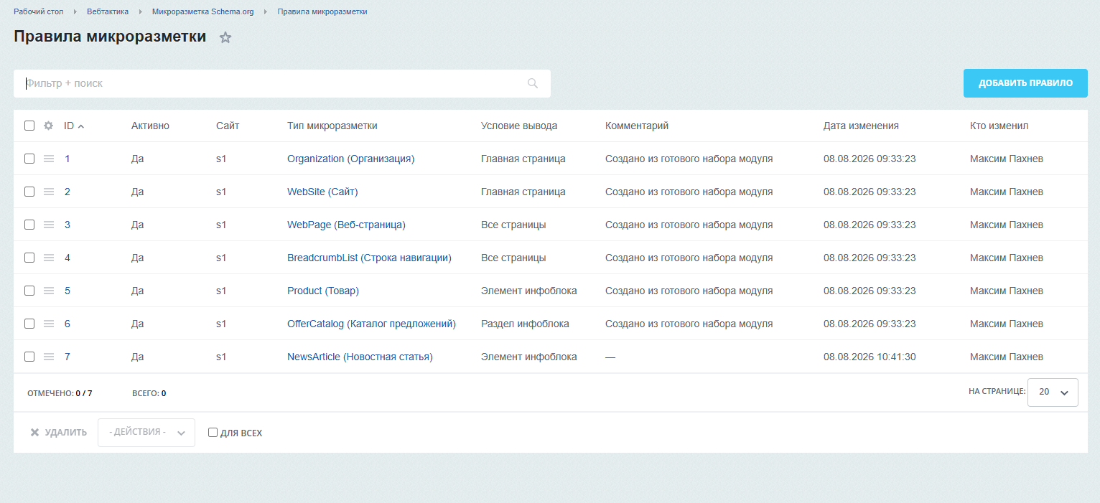Screen dimensions: 1100x503
Task: Click the ID column sort arrow
Action: [81, 126]
